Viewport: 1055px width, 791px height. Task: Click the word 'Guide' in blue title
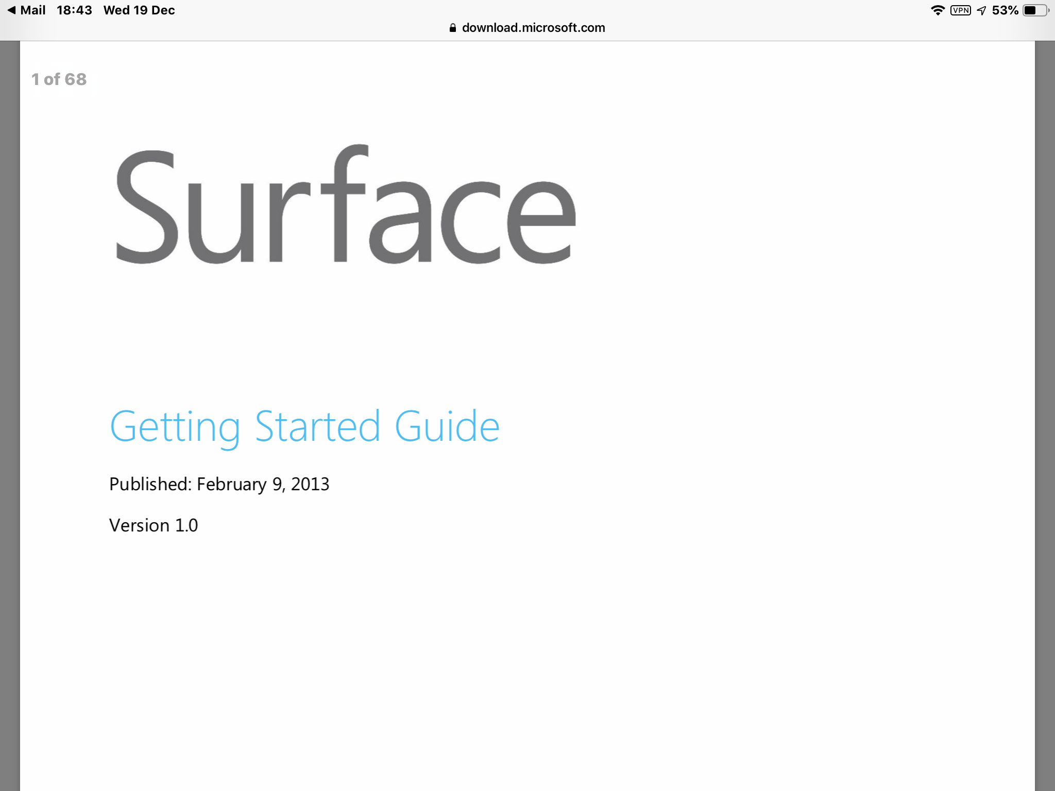[x=447, y=426]
